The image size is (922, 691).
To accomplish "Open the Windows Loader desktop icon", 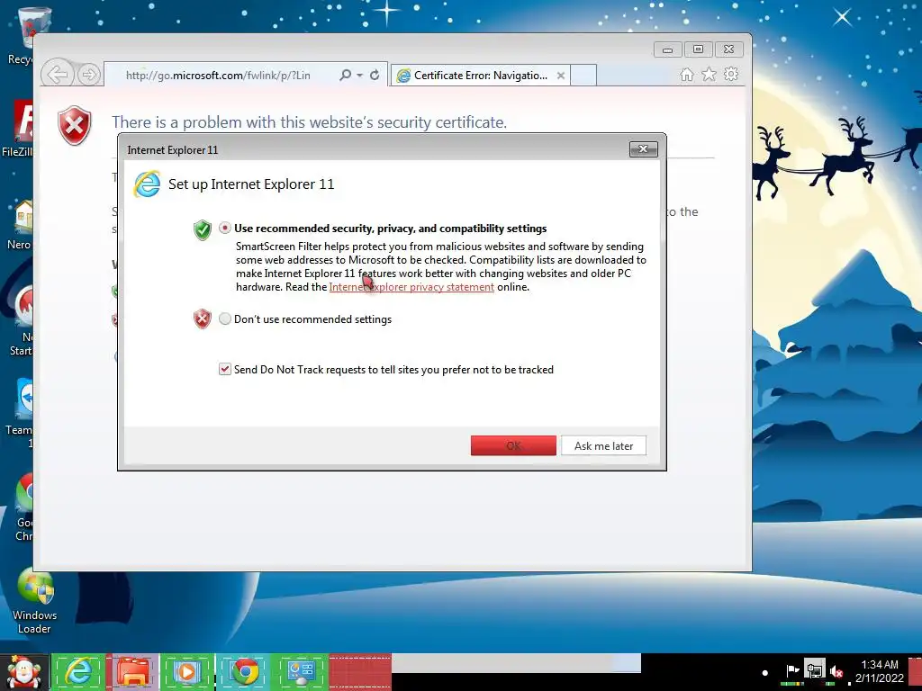I will click(x=35, y=602).
